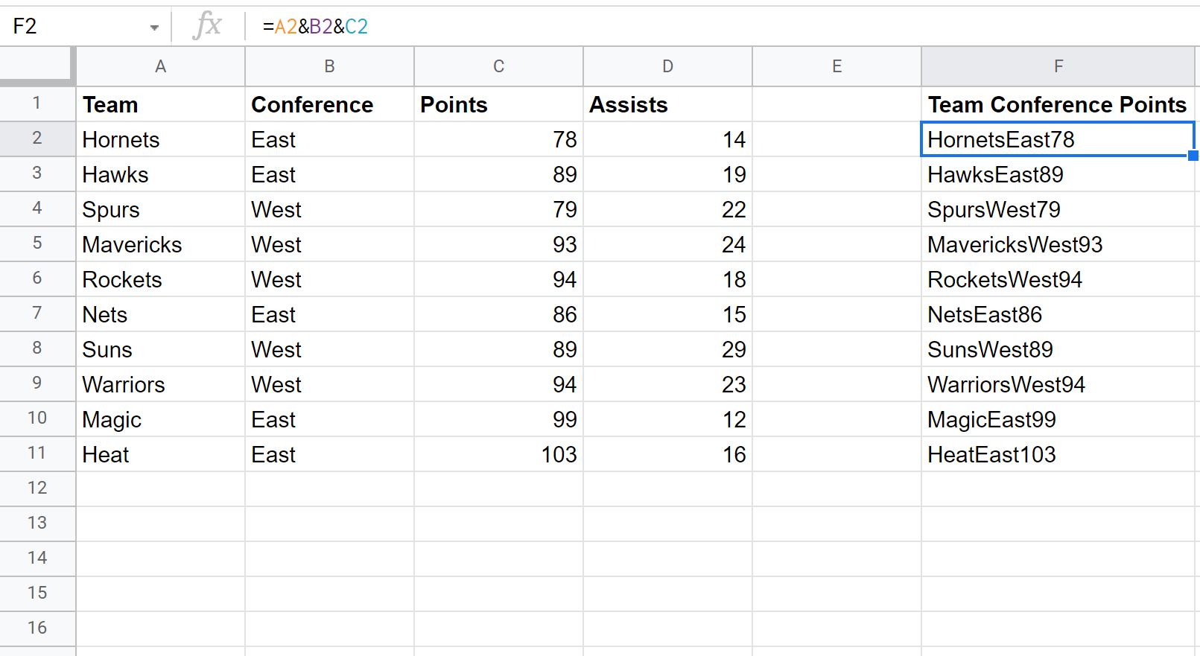Screen dimensions: 1200x656
Task: Select column A header
Action: pyautogui.click(x=160, y=66)
